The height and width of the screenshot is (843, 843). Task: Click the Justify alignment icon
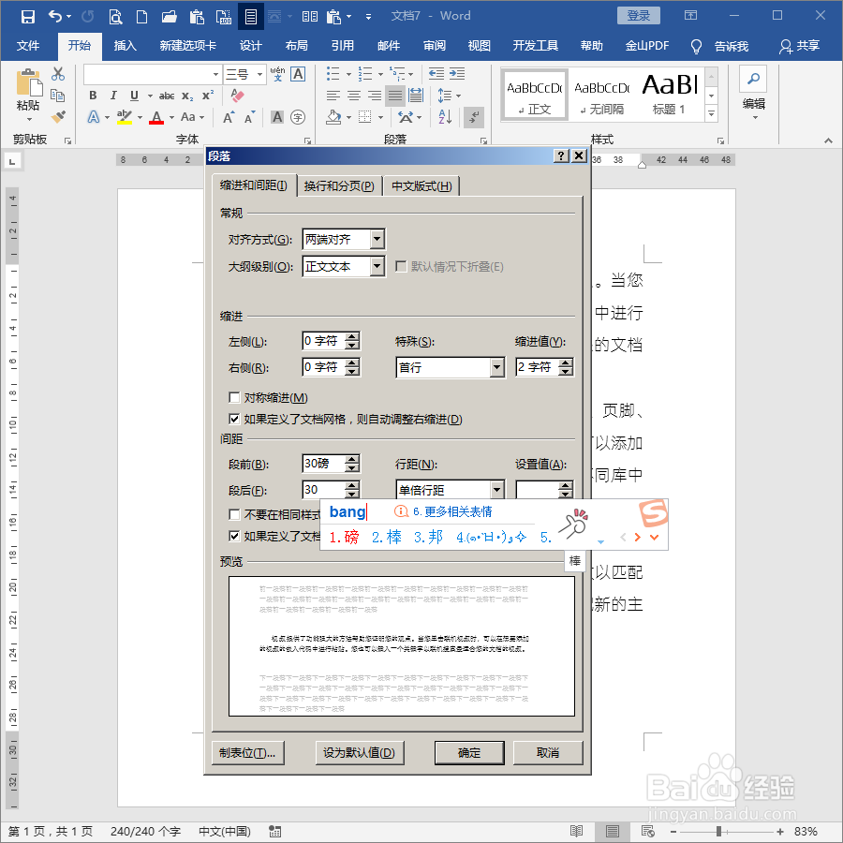coord(395,96)
